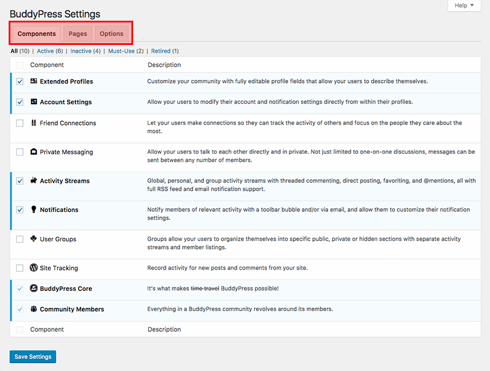Toggle the select-all checkbox in table footer
The width and height of the screenshot is (490, 371).
click(x=20, y=330)
